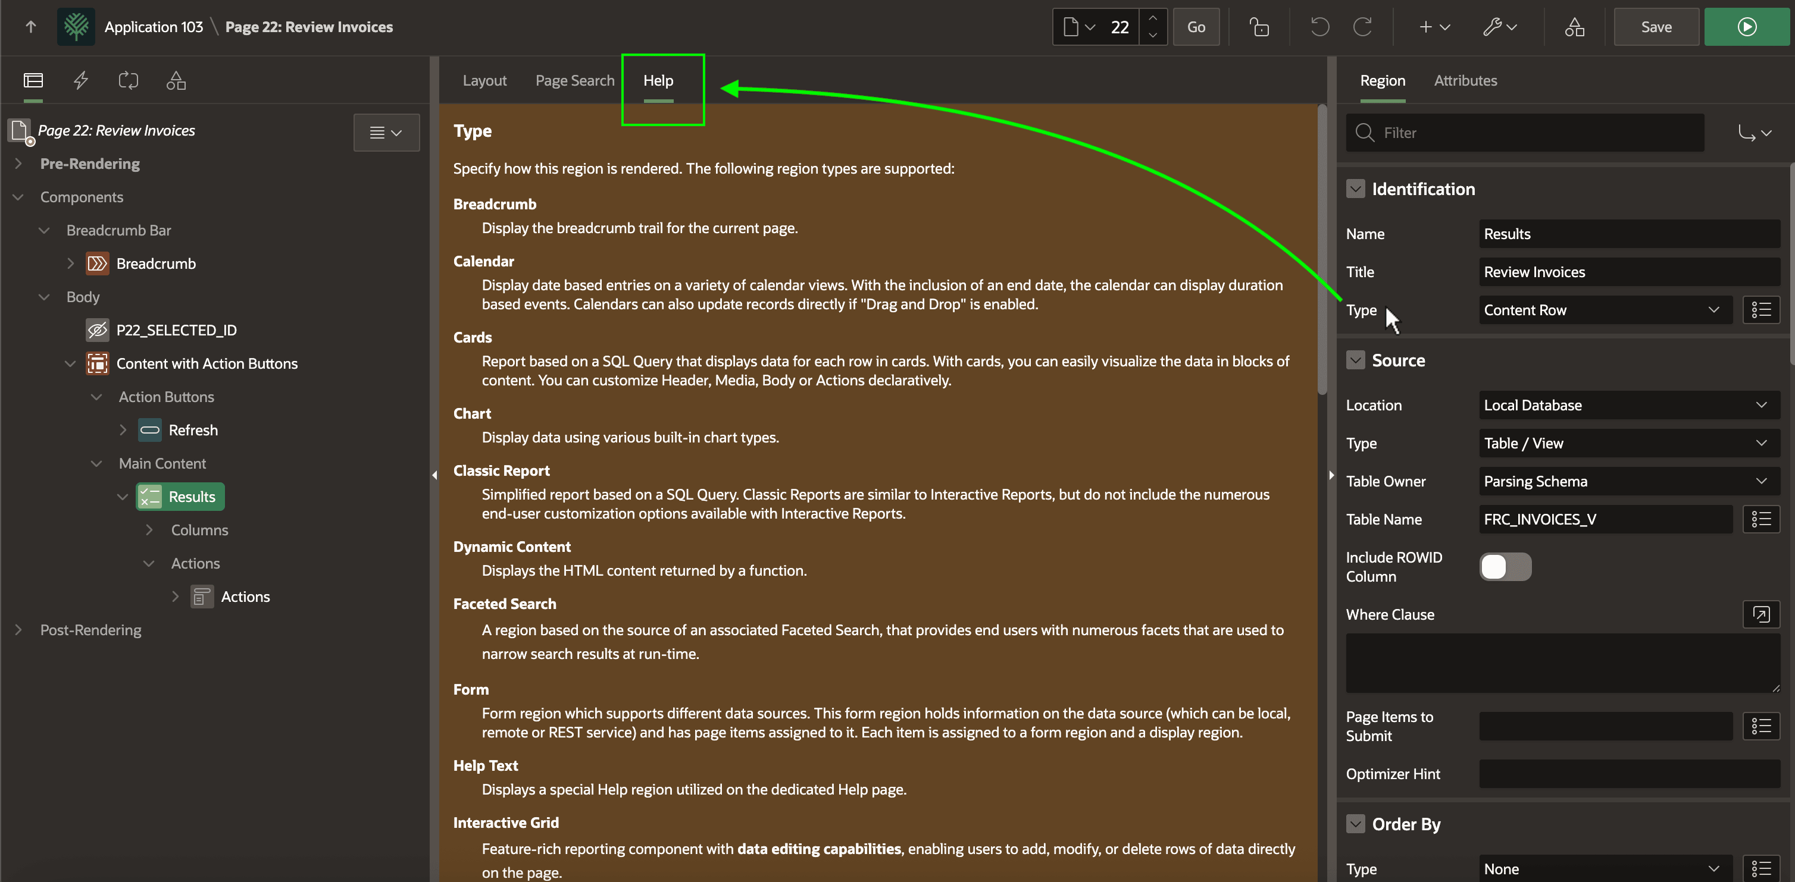Viewport: 1795px width, 882px height.
Task: Switch to Dynamic Actions lightning tab
Action: (x=81, y=81)
